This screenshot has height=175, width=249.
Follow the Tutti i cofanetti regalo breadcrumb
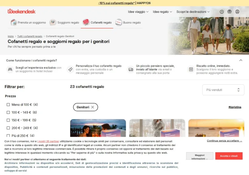(x=30, y=36)
